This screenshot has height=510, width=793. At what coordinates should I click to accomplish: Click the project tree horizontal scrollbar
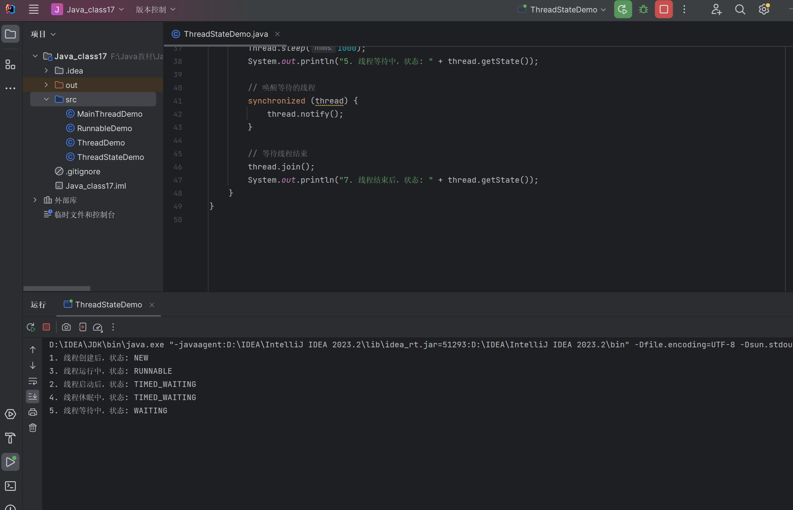(57, 288)
